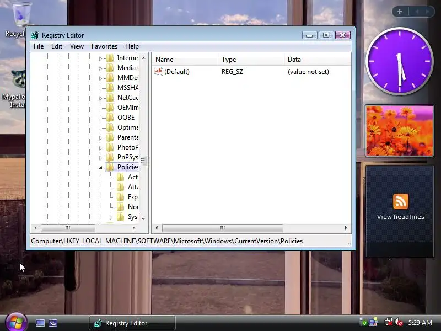441x331 pixels.
Task: Click the Exp... subkey folder icon
Action: (120, 197)
